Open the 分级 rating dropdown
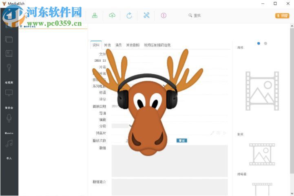Viewport: 294px width, 196px height. (x=122, y=126)
